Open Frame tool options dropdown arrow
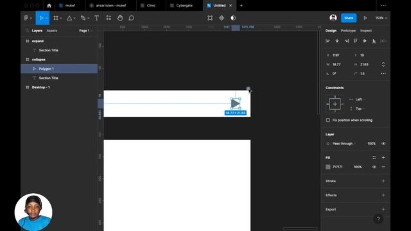Viewport: 411px width, 231px height. pos(60,18)
